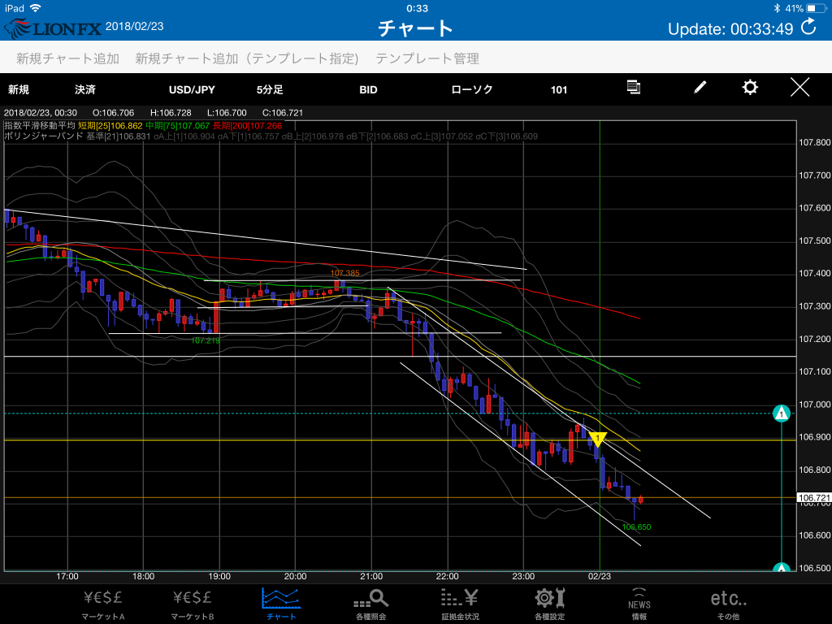
Task: Open マーケットA from the bottom bar
Action: tap(103, 604)
